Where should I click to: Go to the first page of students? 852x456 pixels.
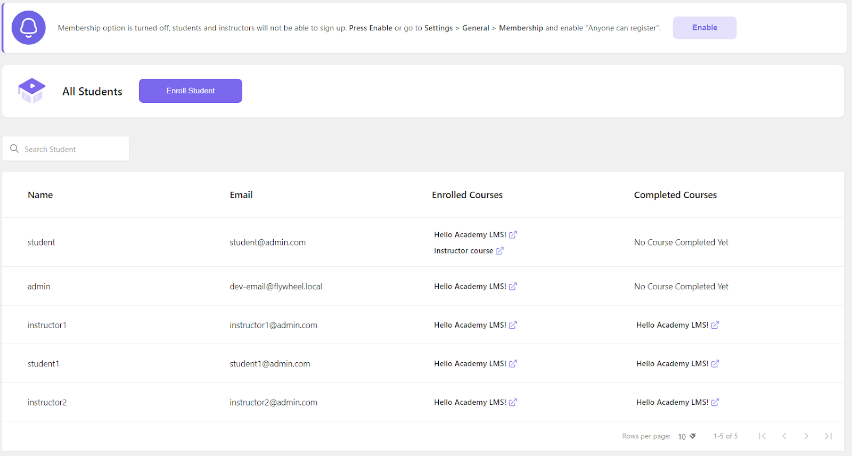coord(763,436)
